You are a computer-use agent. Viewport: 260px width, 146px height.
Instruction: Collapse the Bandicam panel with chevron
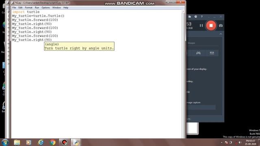click(x=221, y=34)
